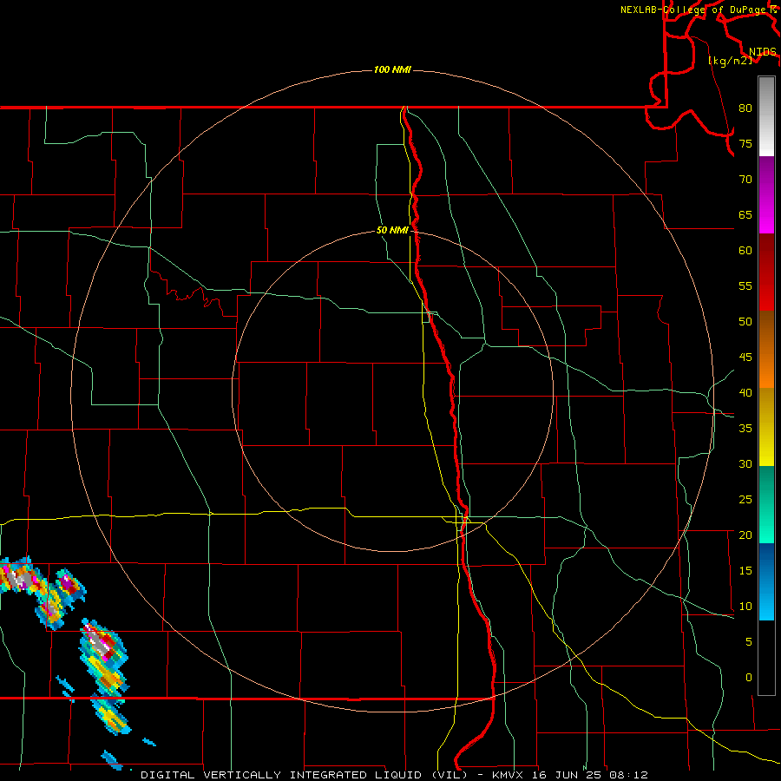Click the 75 value on the scale

[x=745, y=144]
